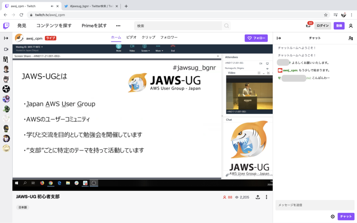Close the Screen Share panel with X
This screenshot has height=223, width=357.
pyautogui.click(x=218, y=56)
